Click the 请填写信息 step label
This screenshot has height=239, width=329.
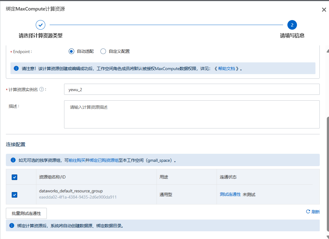tap(292, 36)
